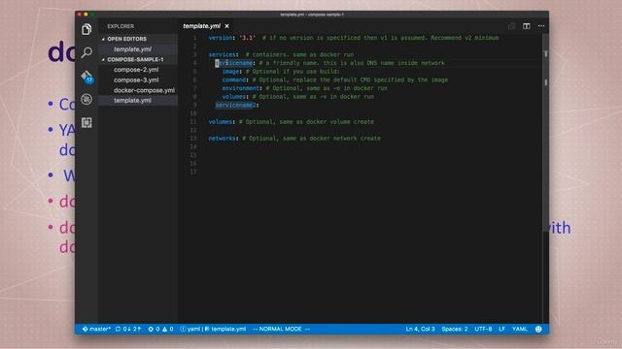
Task: Click yaml template.yml status bar item
Action: (213, 329)
